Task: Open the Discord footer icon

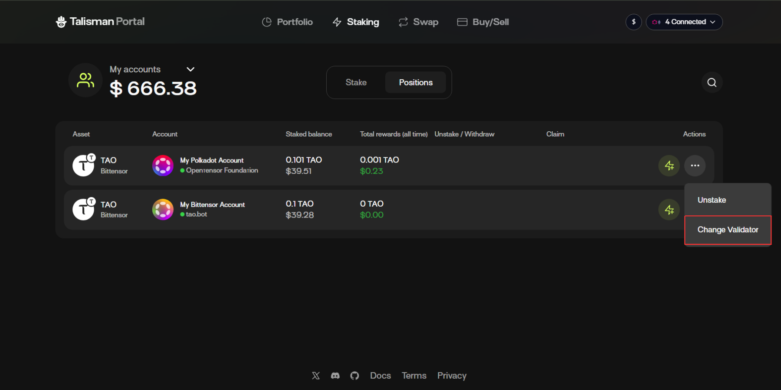Action: (x=335, y=376)
